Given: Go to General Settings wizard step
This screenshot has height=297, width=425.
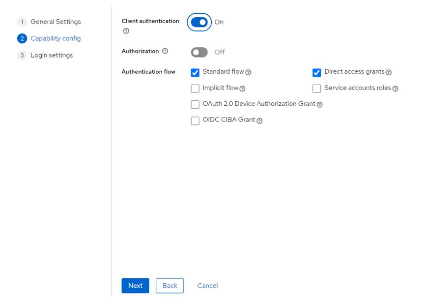Looking at the screenshot, I should pyautogui.click(x=55, y=22).
